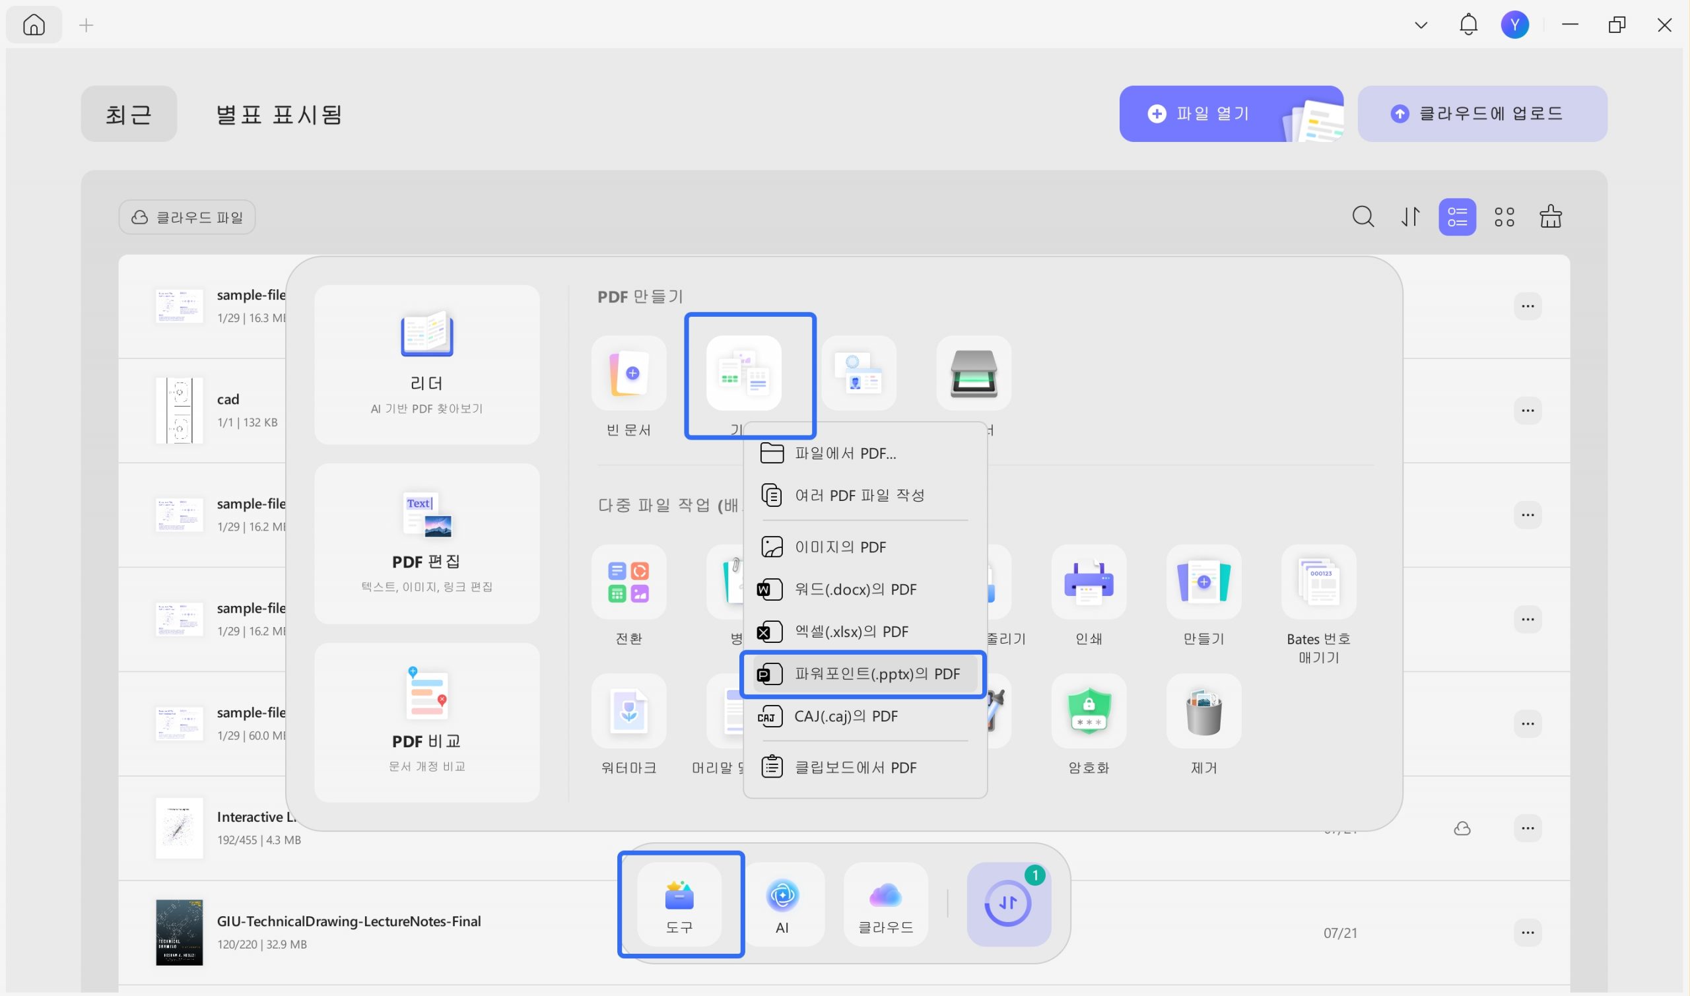Open the PDF 편집 card

coord(427,544)
